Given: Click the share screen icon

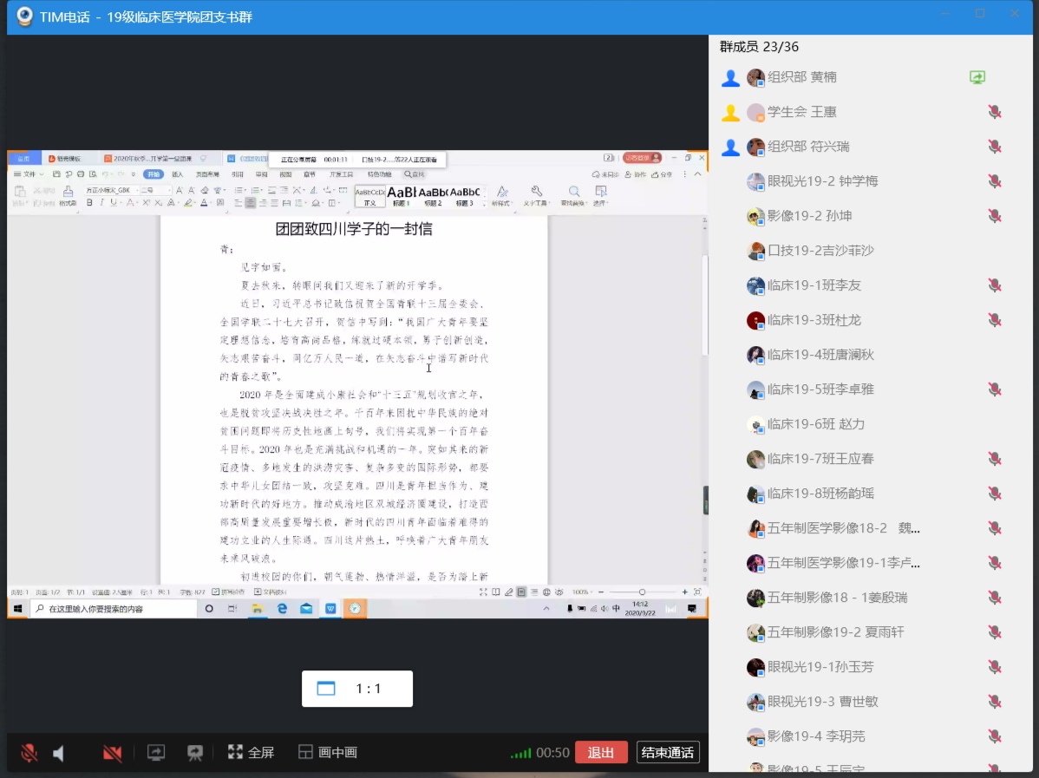Looking at the screenshot, I should [x=156, y=753].
